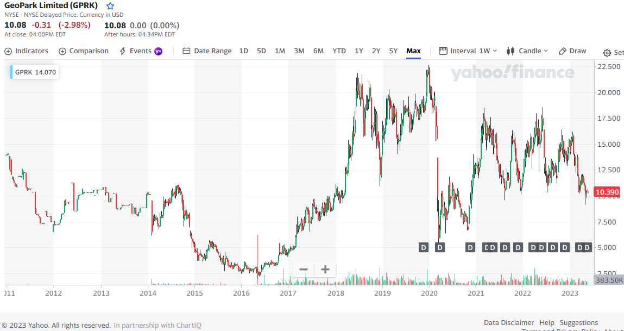This screenshot has width=624, height=331.
Task: Activate the Draw tool
Action: pos(572,51)
